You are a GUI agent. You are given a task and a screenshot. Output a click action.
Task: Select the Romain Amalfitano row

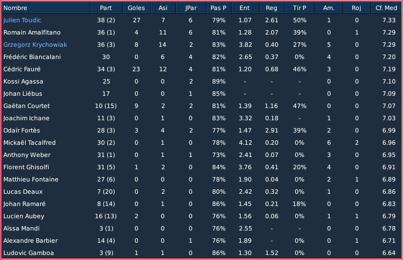pos(201,32)
